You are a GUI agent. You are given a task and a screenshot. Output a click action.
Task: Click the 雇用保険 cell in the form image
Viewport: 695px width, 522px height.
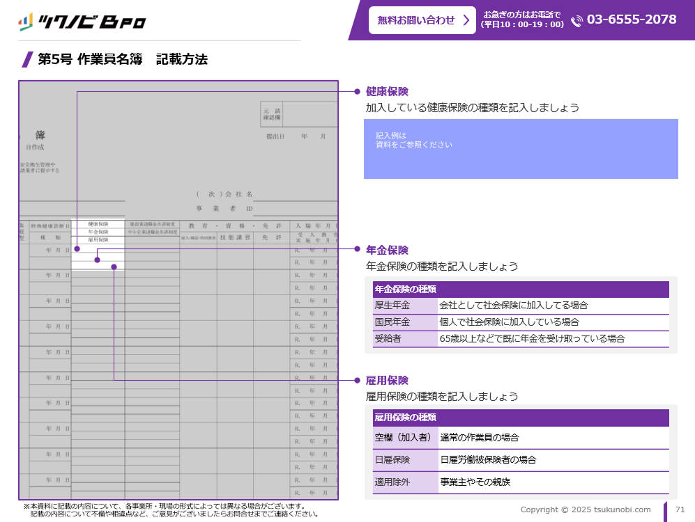click(98, 239)
